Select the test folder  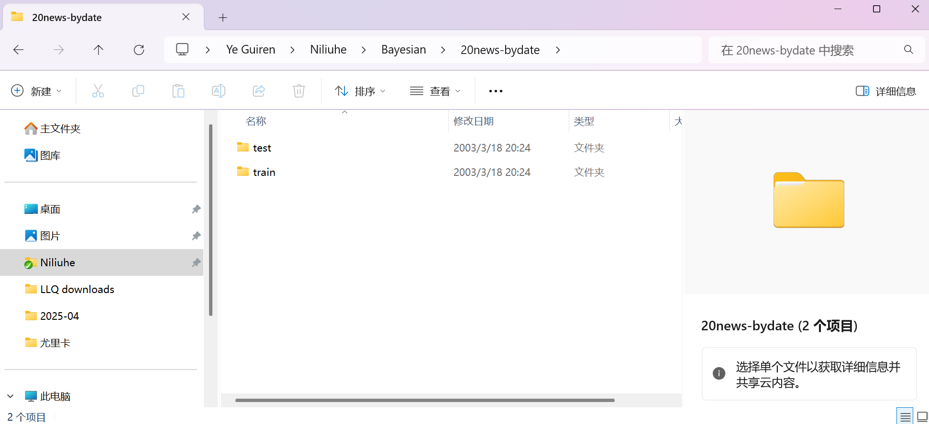(262, 148)
